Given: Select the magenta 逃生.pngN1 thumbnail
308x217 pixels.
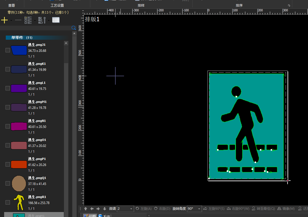Looking at the screenshot, I should tap(19, 127).
